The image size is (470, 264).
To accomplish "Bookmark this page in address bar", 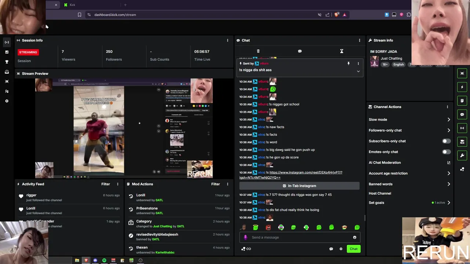I will 79,15.
